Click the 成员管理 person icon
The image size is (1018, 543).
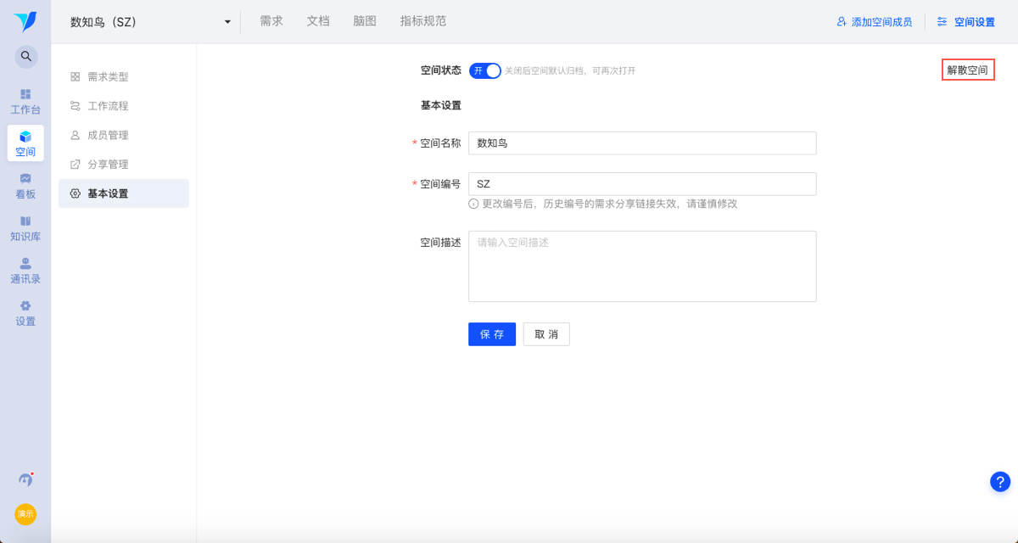point(76,135)
